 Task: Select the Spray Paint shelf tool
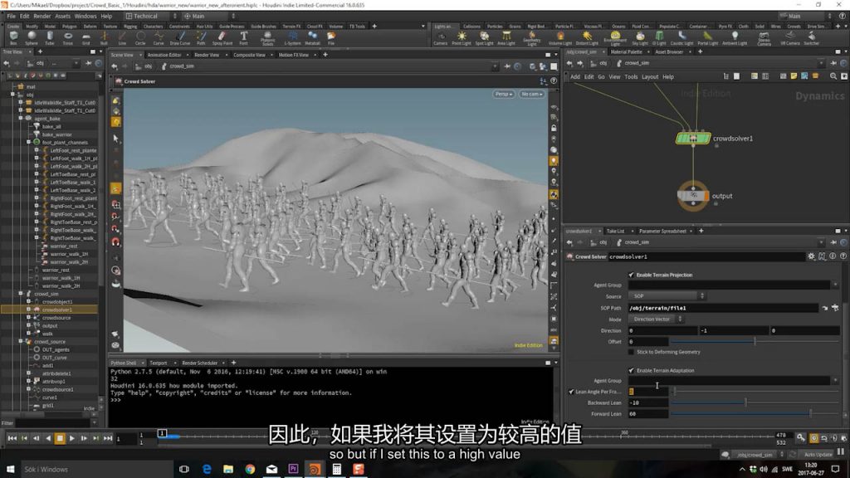[222, 38]
